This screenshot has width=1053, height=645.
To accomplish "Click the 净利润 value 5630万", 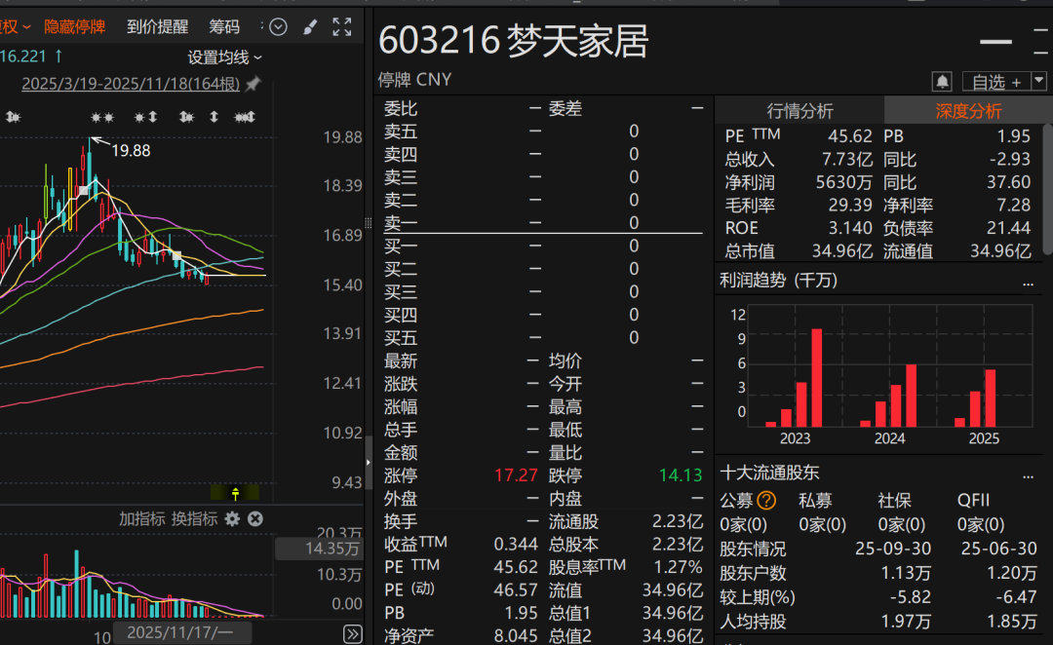I will [843, 182].
